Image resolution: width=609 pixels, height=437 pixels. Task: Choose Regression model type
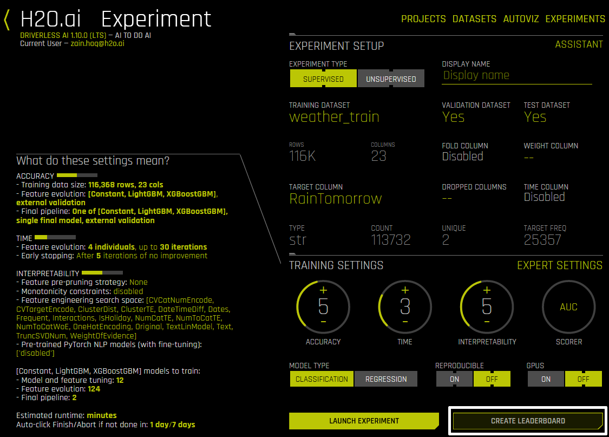(x=386, y=379)
